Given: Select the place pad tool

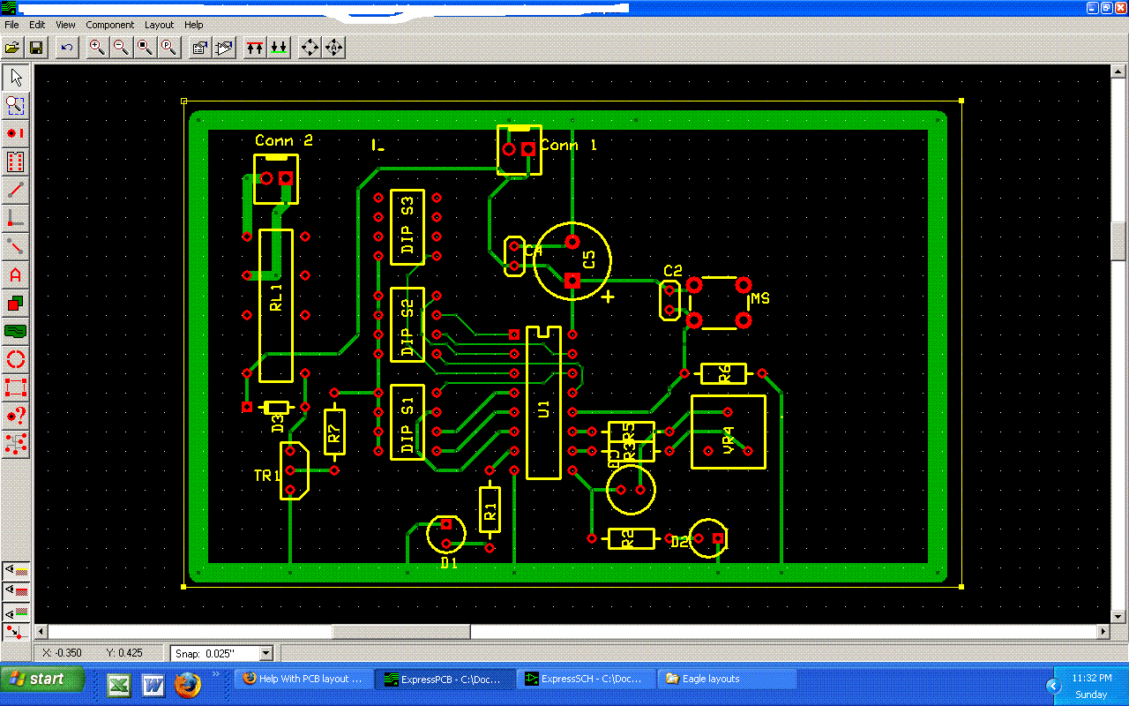Looking at the screenshot, I should tap(16, 133).
